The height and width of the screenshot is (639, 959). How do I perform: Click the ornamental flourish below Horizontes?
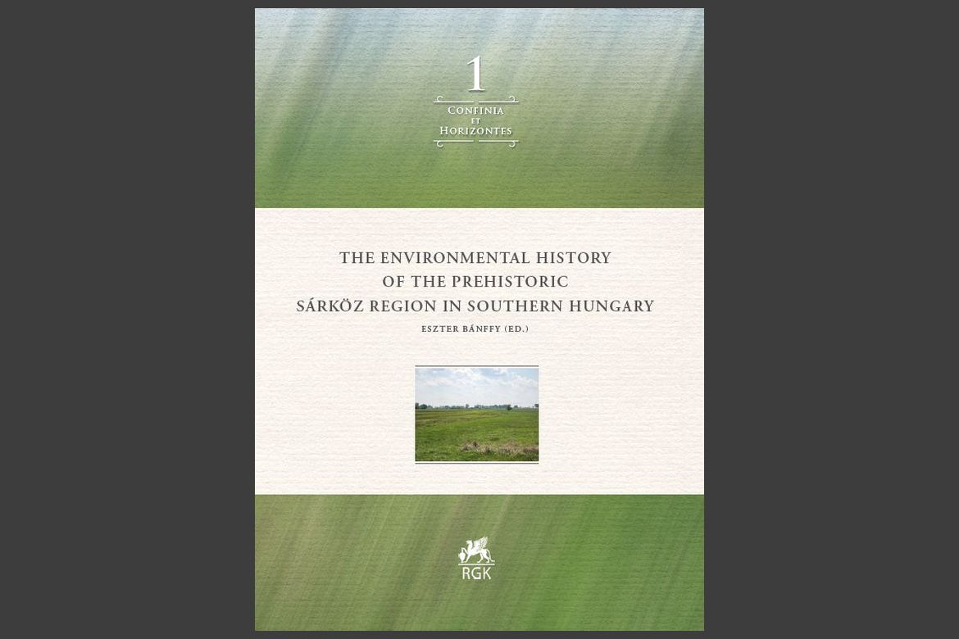click(x=475, y=143)
